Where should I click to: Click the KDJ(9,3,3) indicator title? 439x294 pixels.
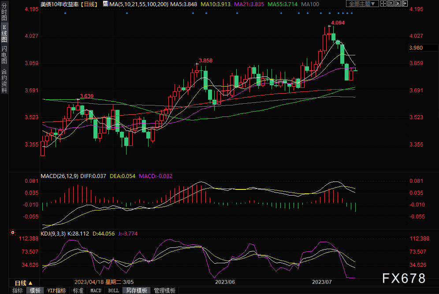coord(53,234)
